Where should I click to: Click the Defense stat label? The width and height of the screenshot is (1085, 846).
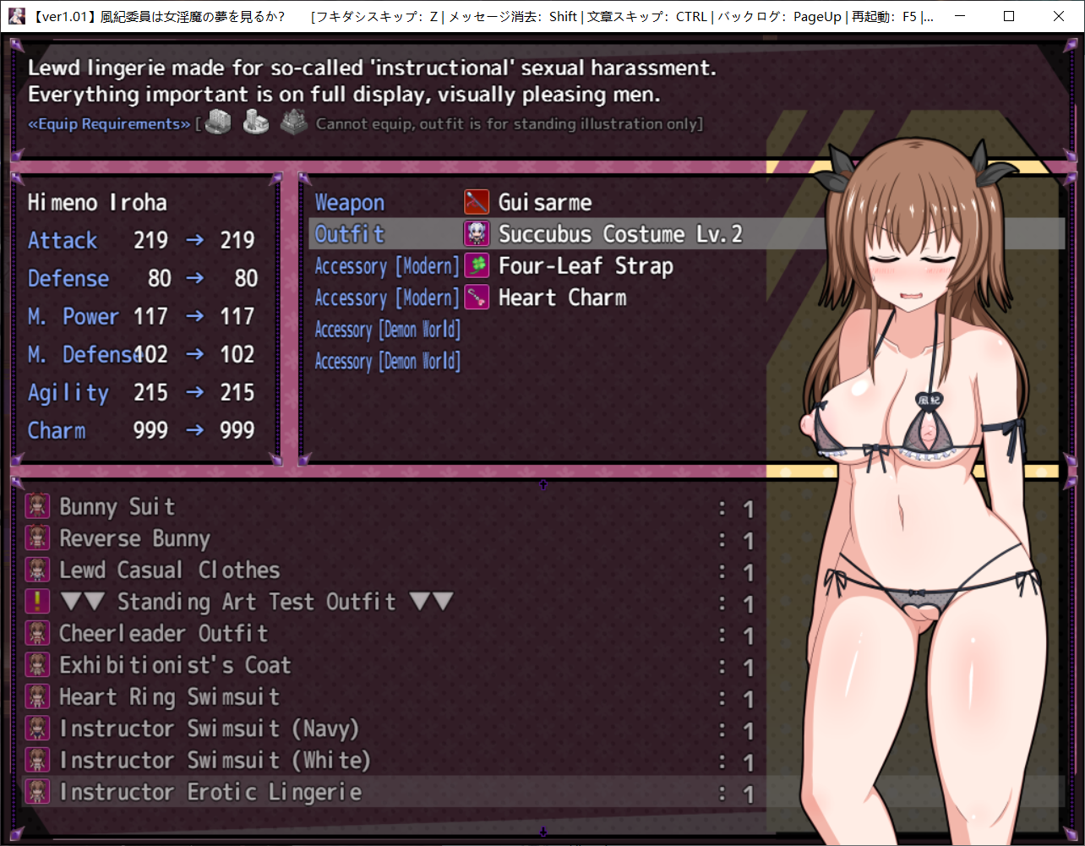[x=68, y=279]
